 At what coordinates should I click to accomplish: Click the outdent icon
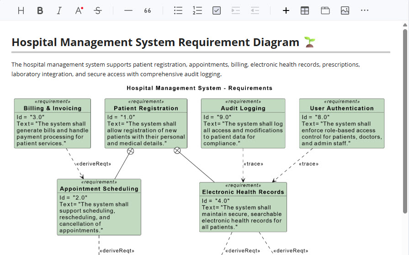(255, 10)
